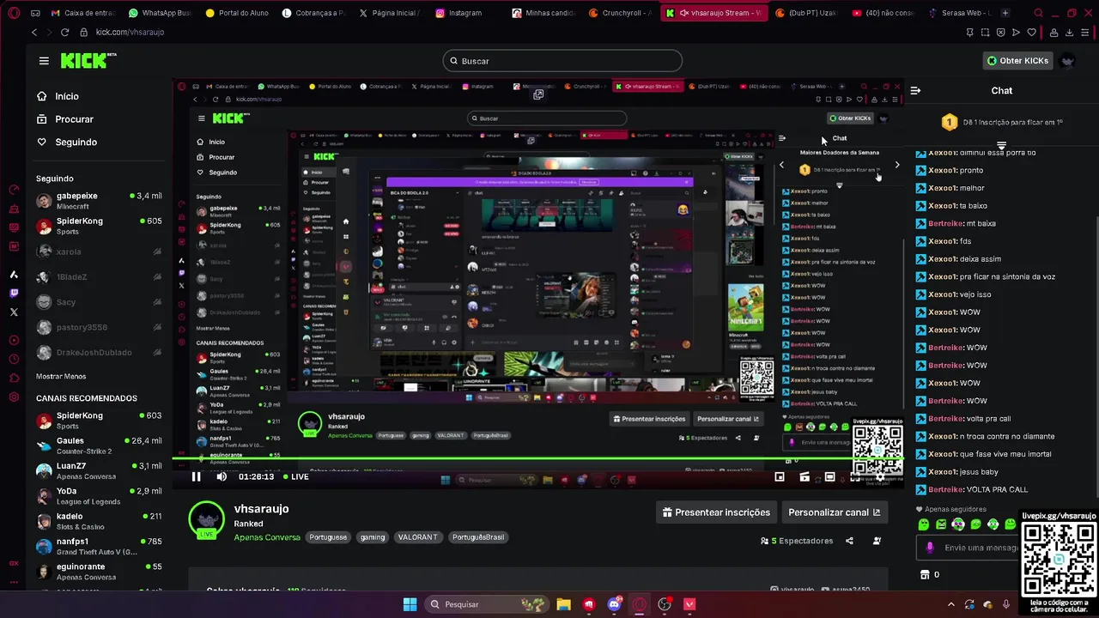Select the PortuguêsBrasil tag
Viewport: 1099px width, 618px height.
[x=478, y=537]
